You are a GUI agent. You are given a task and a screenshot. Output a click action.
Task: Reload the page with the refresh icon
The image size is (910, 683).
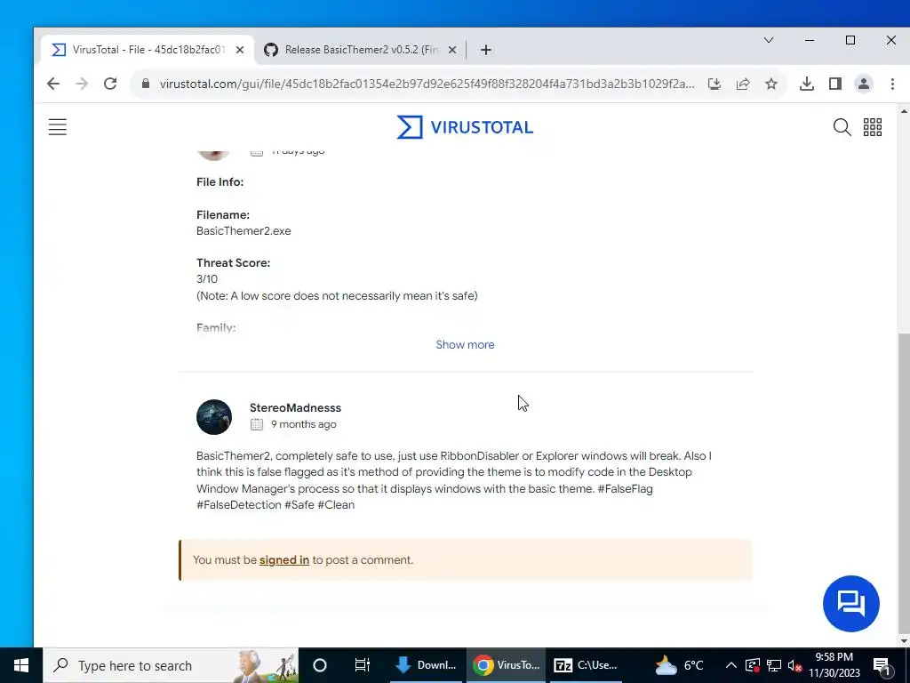(x=110, y=84)
